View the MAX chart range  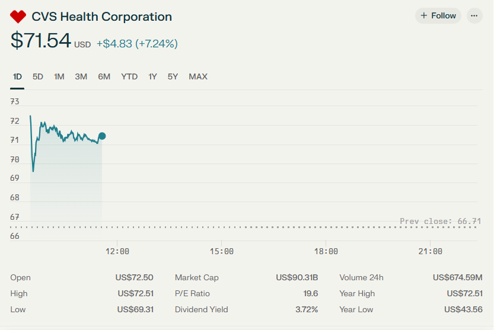point(198,76)
